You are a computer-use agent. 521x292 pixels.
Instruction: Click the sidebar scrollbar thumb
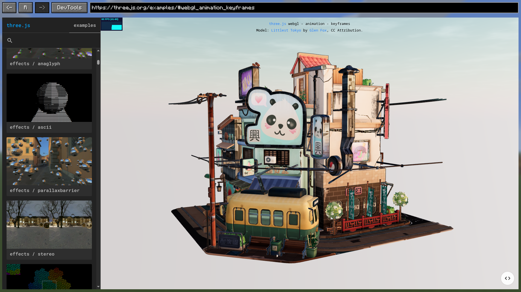pyautogui.click(x=98, y=62)
